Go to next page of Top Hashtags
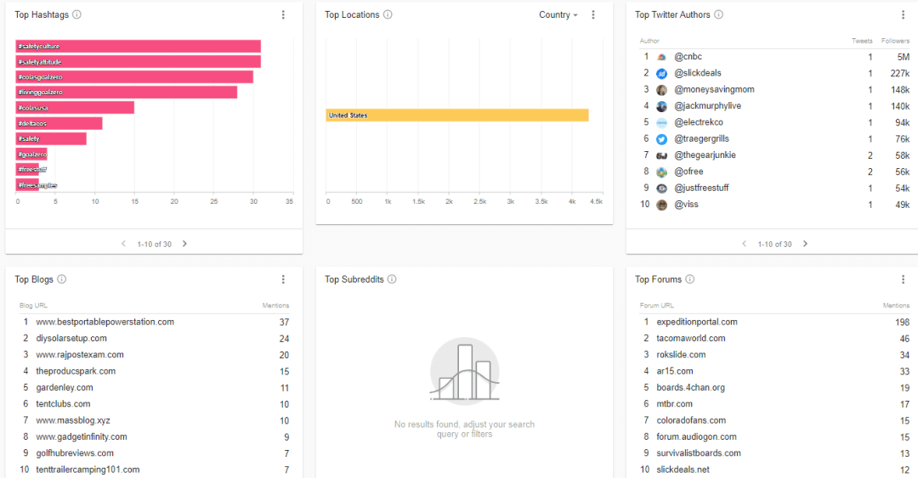This screenshot has height=478, width=918. pos(184,244)
